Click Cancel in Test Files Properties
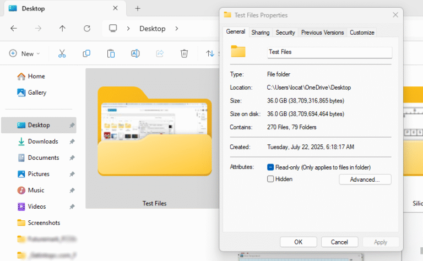The image size is (423, 261). pos(339,242)
